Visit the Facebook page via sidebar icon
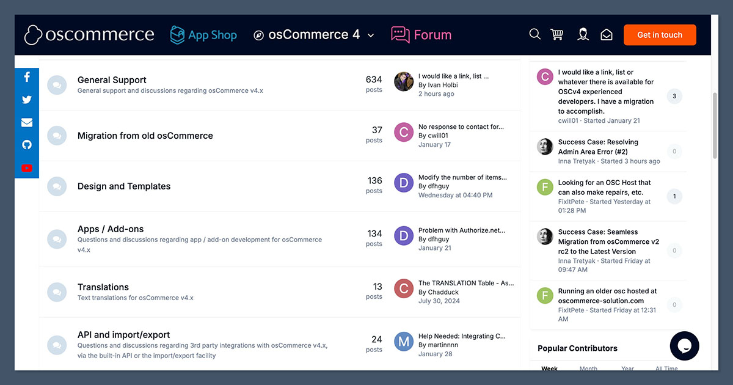733x385 pixels. tap(26, 76)
